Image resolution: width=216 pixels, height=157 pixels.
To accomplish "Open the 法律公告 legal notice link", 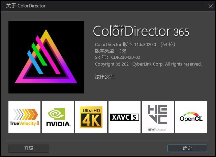I will pyautogui.click(x=104, y=77).
